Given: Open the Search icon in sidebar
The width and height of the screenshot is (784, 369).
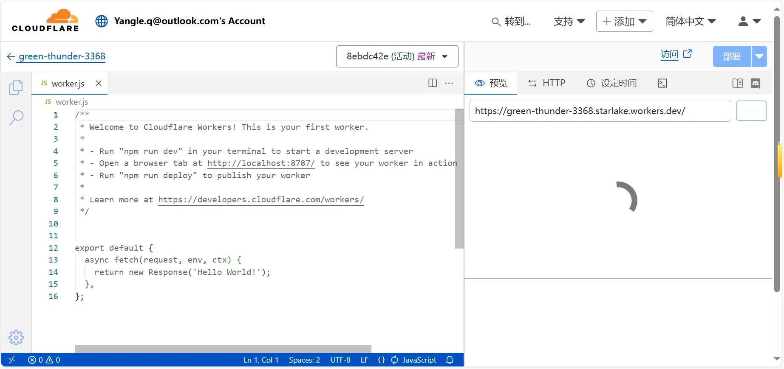Looking at the screenshot, I should point(16,117).
